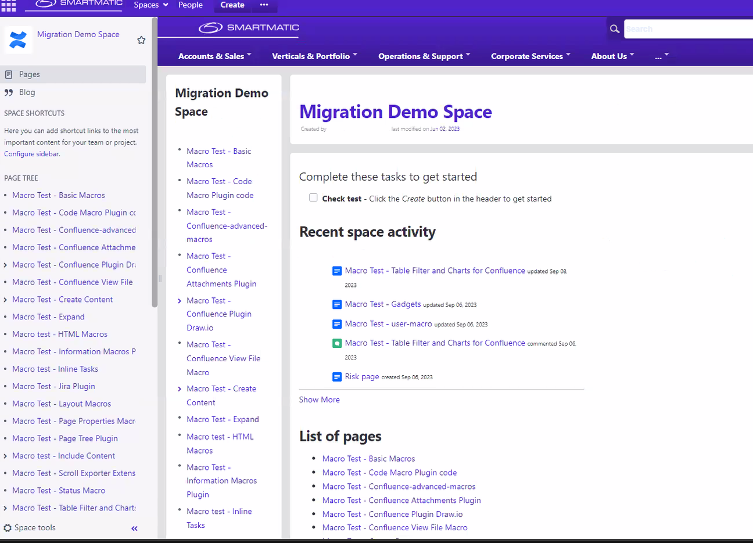Expand Macro Test - Create Content tree item
The height and width of the screenshot is (543, 753).
point(5,299)
